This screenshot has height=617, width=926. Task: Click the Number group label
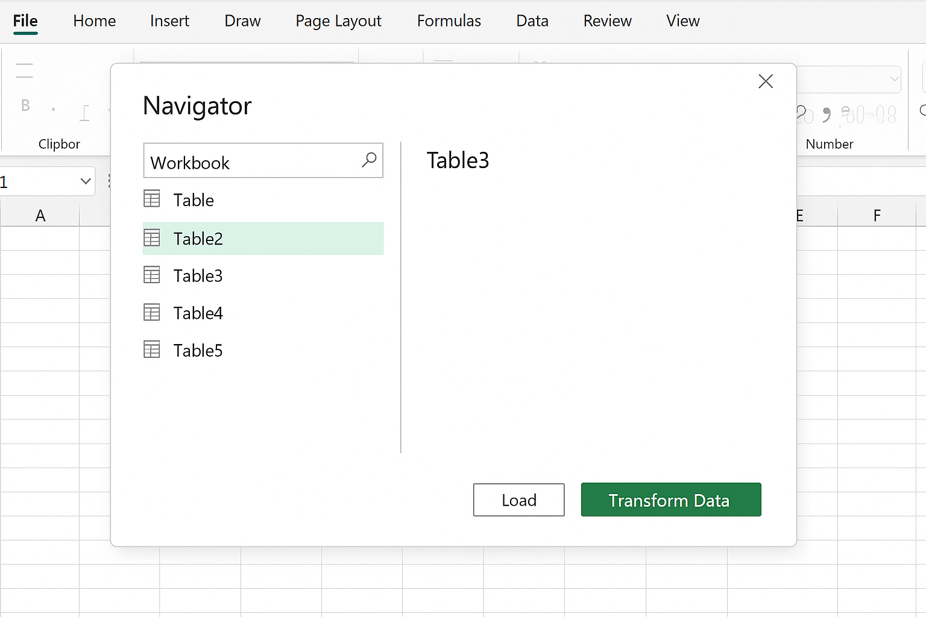click(x=830, y=144)
